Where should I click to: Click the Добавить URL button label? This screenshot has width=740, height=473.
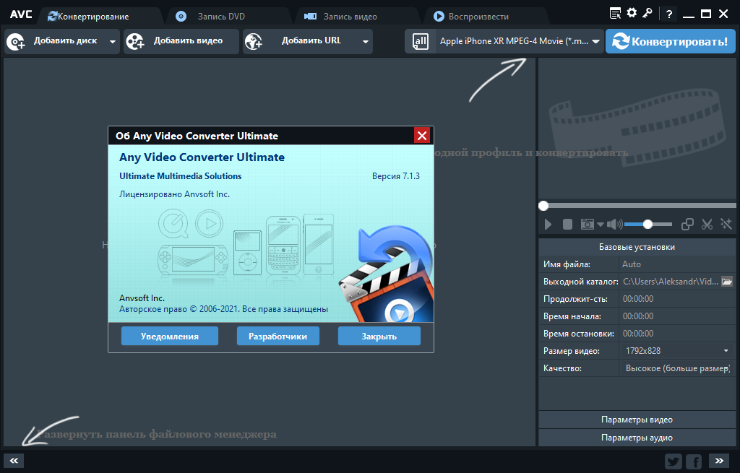coord(311,41)
